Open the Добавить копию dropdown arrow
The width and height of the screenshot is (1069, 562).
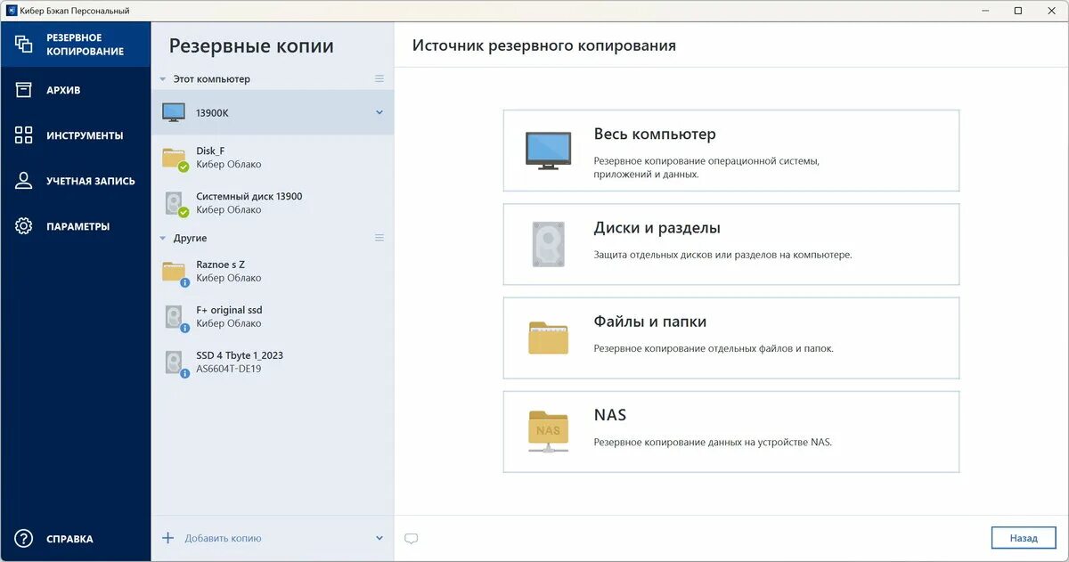tap(379, 539)
